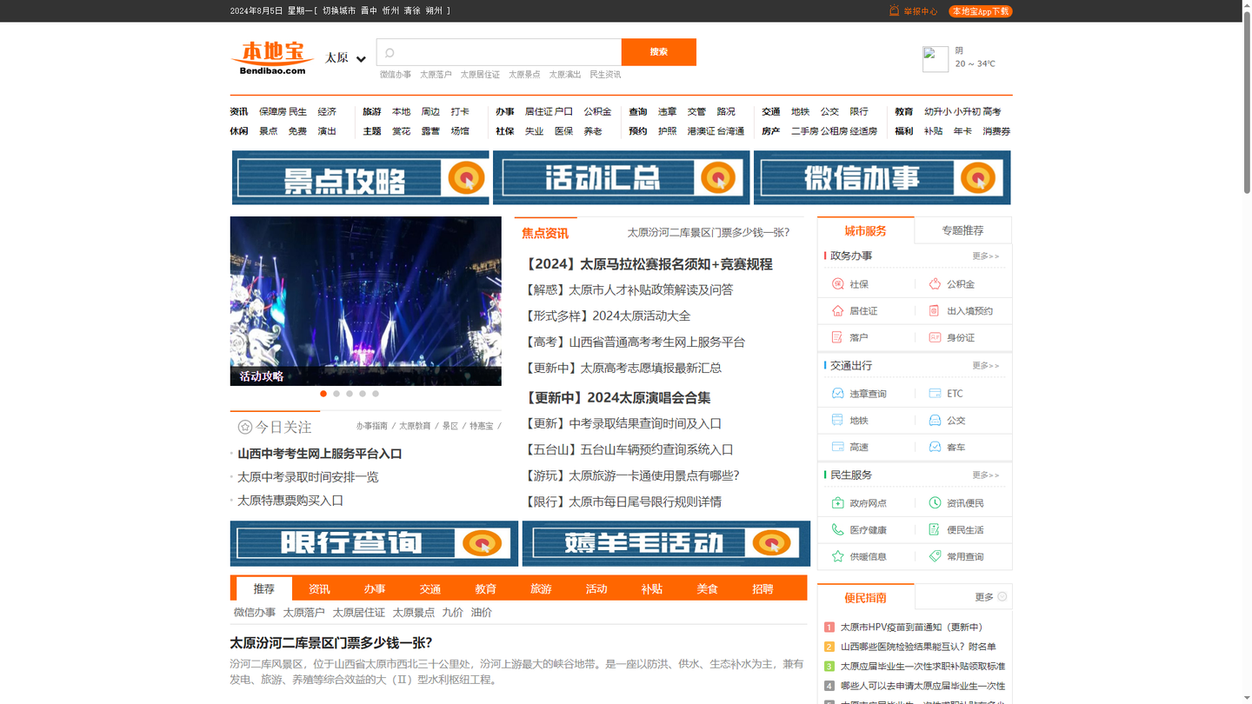Open 【限行】太原市每日尾号限行规则详情

[623, 501]
